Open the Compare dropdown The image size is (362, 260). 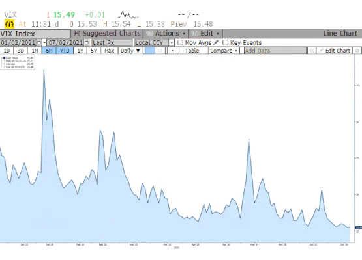click(223, 51)
